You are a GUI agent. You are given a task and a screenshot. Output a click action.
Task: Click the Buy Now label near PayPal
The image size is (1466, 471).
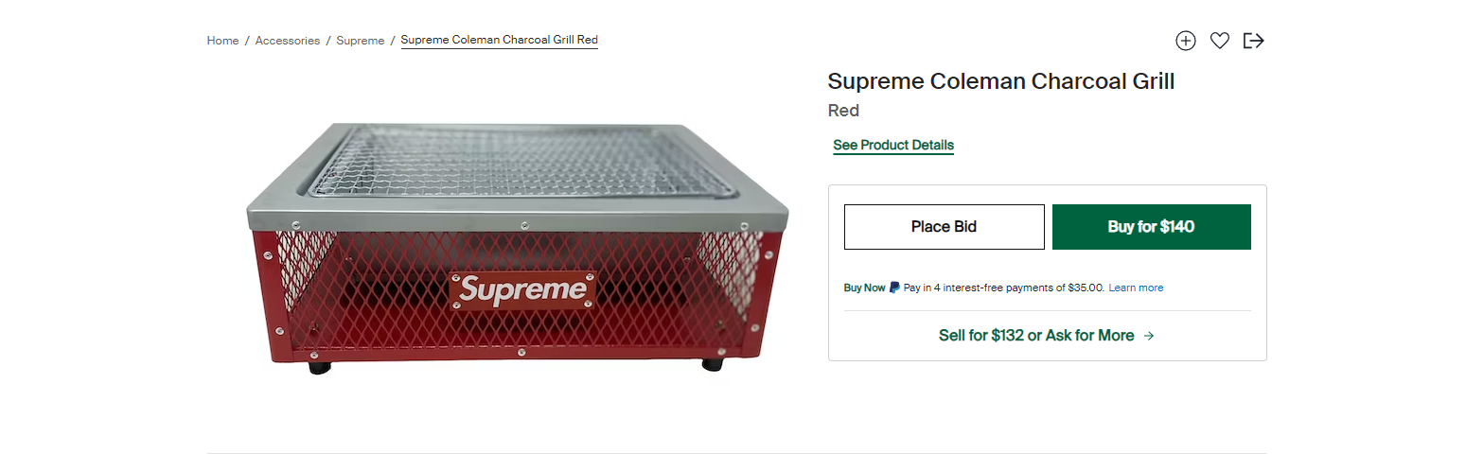point(864,288)
